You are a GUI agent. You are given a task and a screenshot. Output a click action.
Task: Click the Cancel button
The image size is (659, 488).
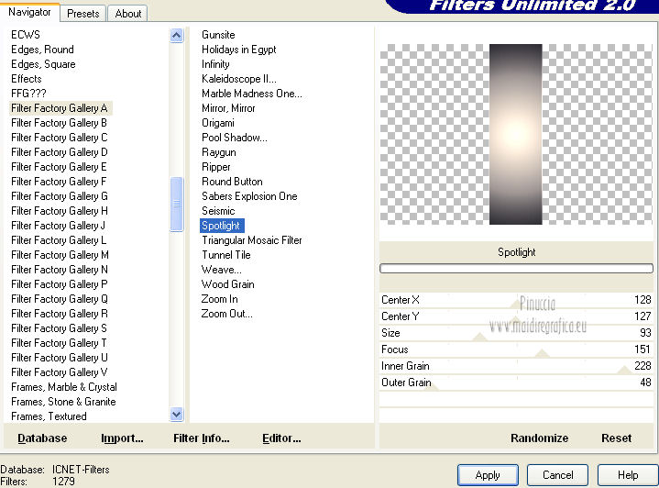[557, 475]
